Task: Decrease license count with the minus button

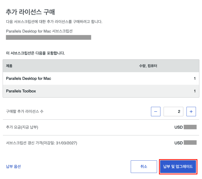Action: pyautogui.click(x=156, y=112)
